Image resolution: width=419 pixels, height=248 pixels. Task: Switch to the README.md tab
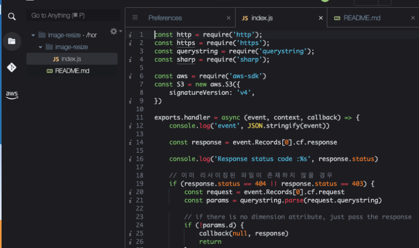click(361, 18)
